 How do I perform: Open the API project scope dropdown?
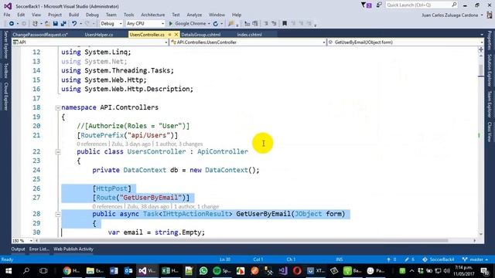point(90,42)
